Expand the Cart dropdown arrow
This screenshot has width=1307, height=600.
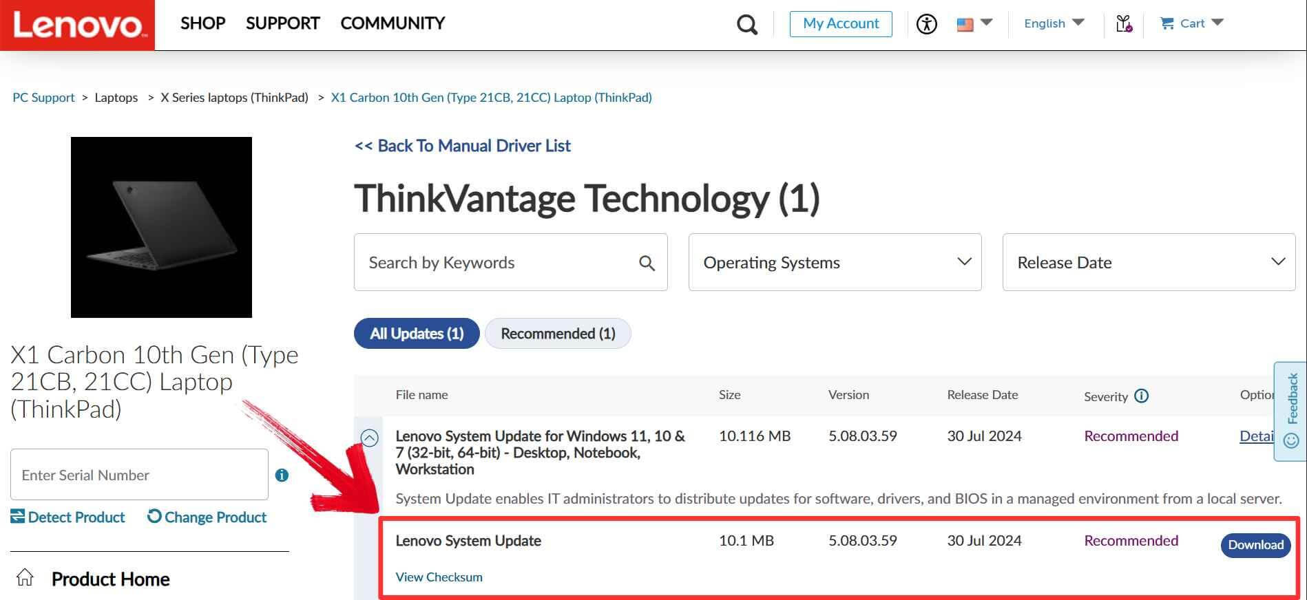(x=1217, y=22)
